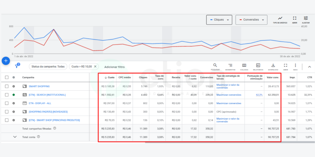
Task: Check the ETN - DISPLAY - ALL row checkbox
Action: 7,103
